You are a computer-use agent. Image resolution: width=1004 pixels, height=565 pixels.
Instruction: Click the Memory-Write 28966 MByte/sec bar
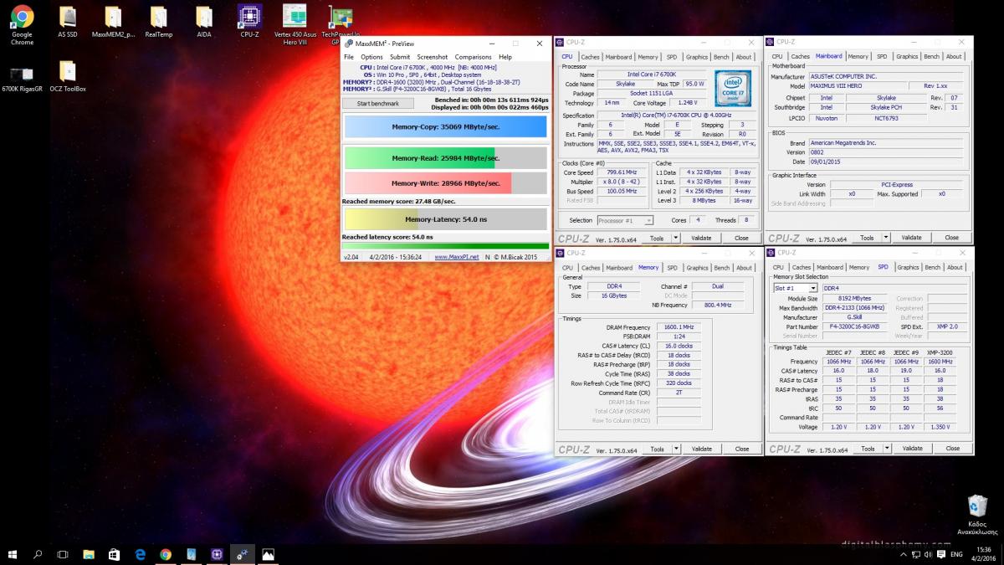[446, 182]
